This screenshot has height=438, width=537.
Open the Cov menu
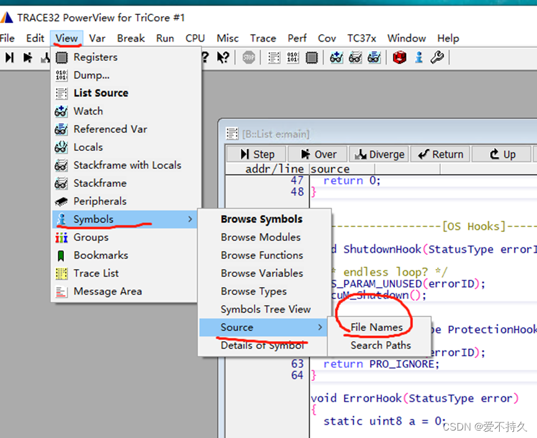tap(327, 38)
